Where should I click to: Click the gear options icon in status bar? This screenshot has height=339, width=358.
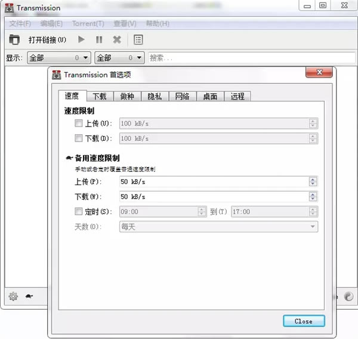coord(13,296)
